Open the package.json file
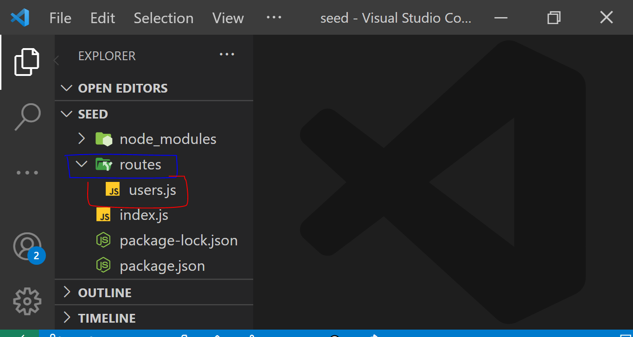This screenshot has width=633, height=337. 162,266
